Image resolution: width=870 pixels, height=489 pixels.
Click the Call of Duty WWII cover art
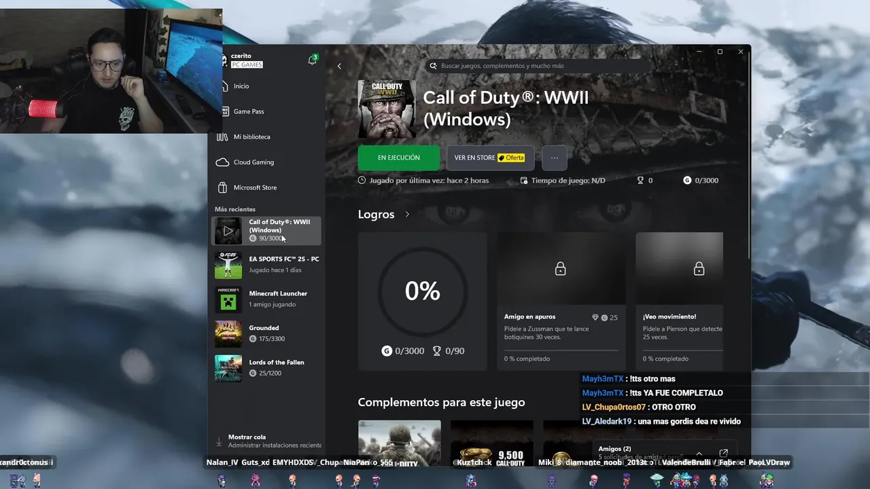coord(387,109)
